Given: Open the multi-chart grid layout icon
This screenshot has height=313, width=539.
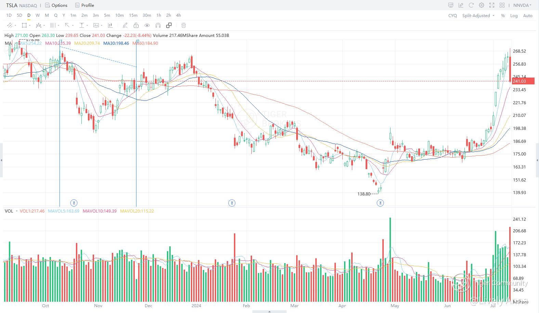Looking at the screenshot, I should (502, 5).
